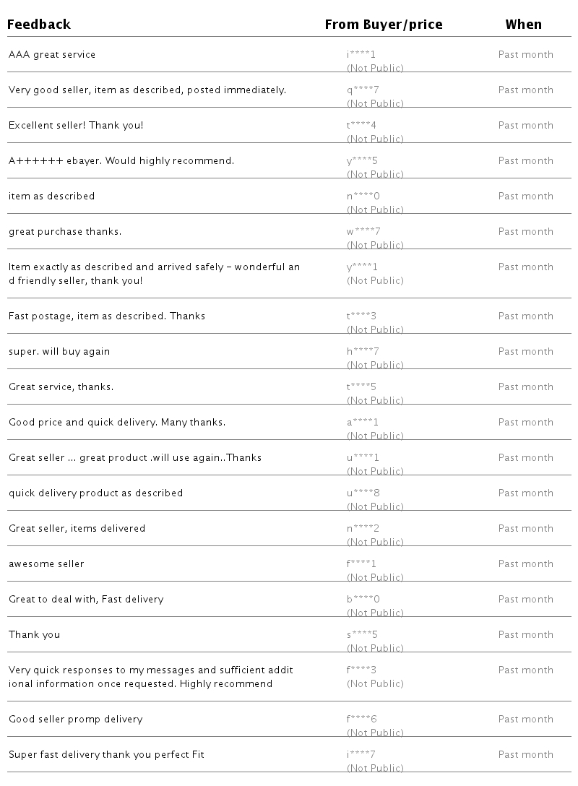Click buyer w****7 username
The height and width of the screenshot is (786, 578).
(x=363, y=232)
